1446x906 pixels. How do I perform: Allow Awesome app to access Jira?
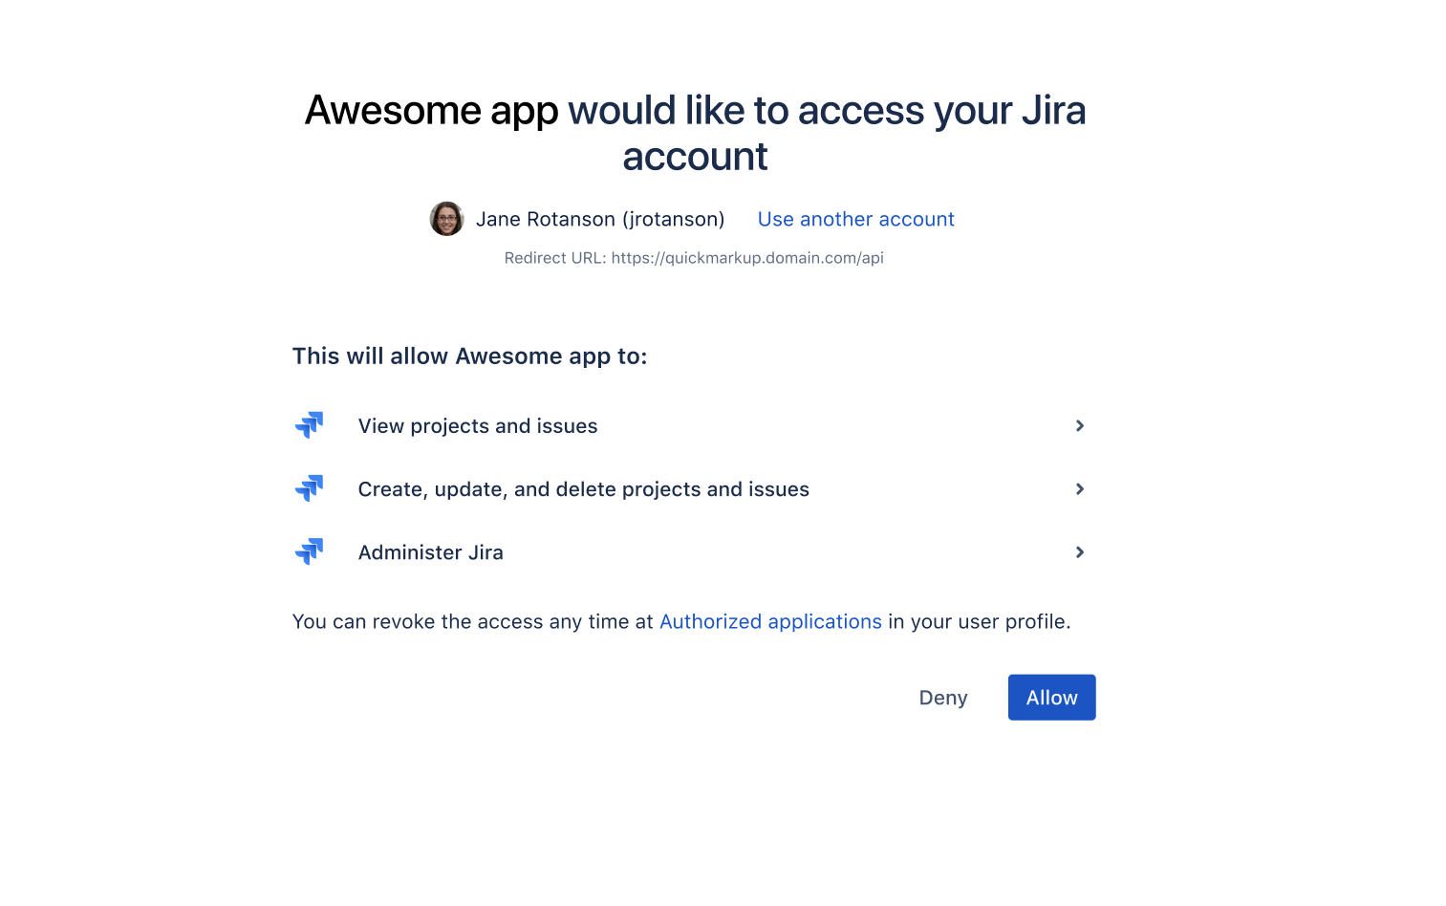pos(1051,698)
